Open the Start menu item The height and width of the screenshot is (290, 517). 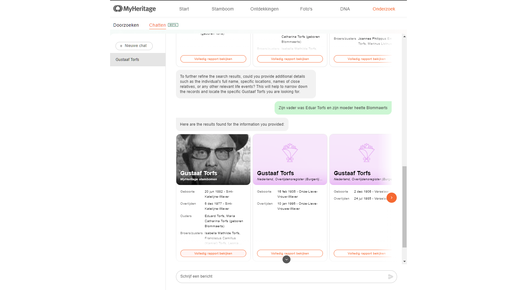pyautogui.click(x=184, y=9)
